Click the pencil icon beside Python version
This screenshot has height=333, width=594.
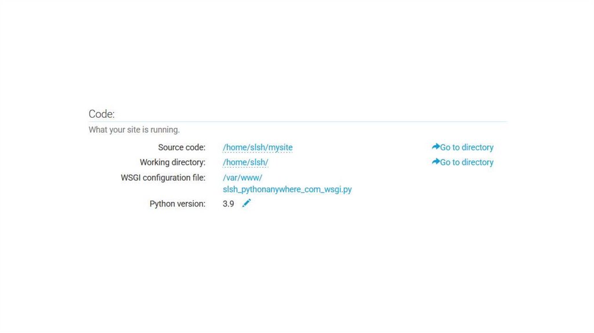(x=247, y=203)
